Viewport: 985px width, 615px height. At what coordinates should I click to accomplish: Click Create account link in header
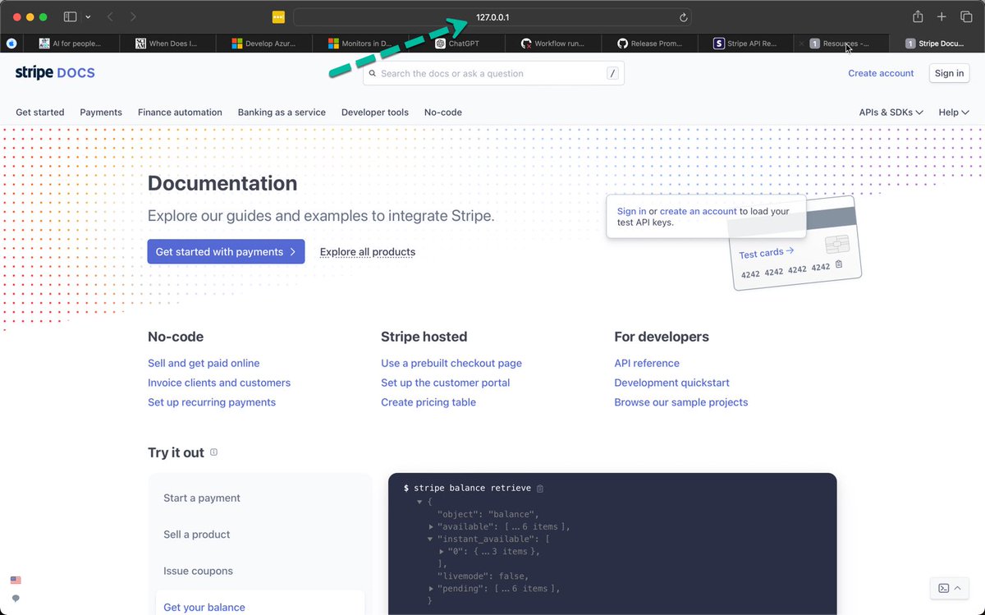pyautogui.click(x=881, y=73)
